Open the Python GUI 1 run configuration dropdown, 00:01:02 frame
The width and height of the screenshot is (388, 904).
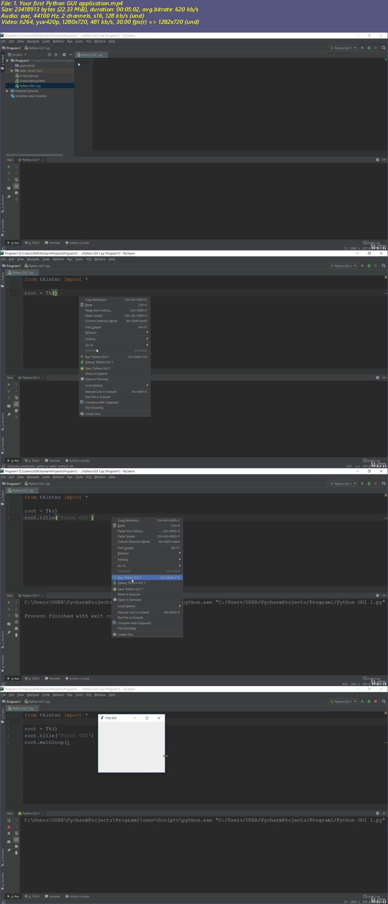click(343, 48)
